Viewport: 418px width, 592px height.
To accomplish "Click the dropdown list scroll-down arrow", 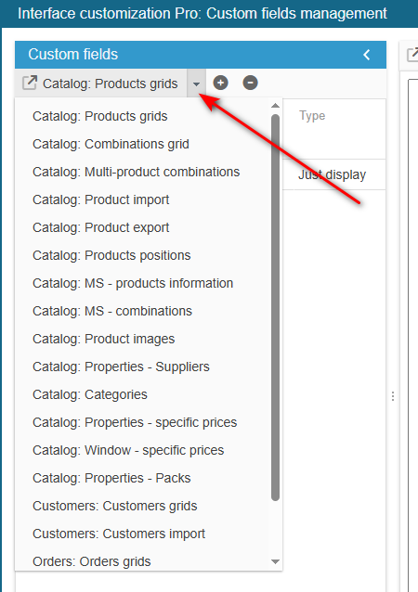I will [x=276, y=561].
